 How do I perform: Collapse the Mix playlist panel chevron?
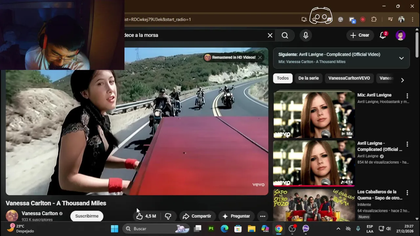coord(401,58)
